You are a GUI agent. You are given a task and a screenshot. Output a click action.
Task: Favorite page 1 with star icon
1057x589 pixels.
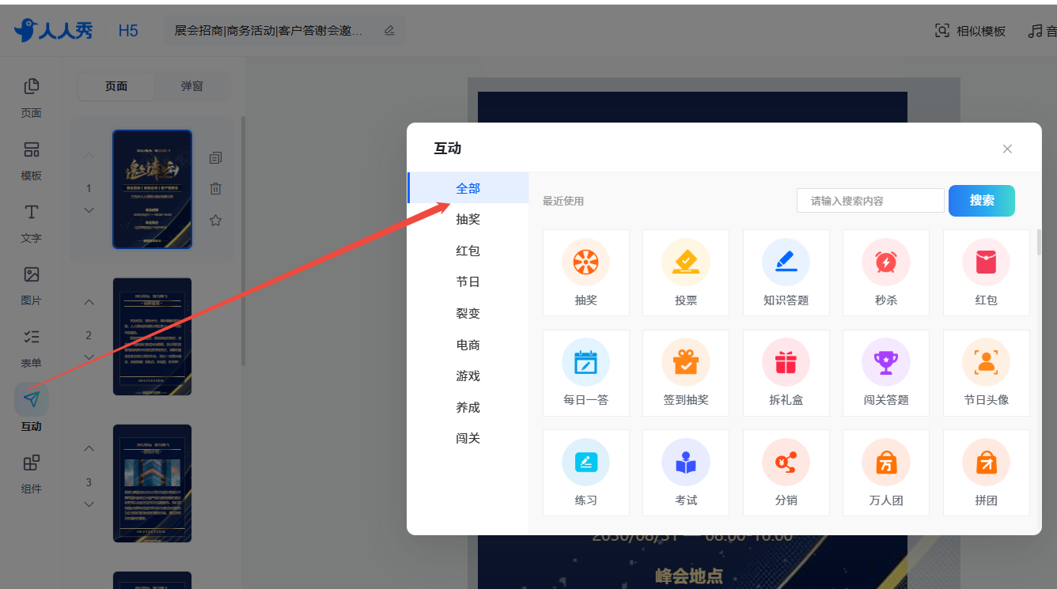click(215, 221)
